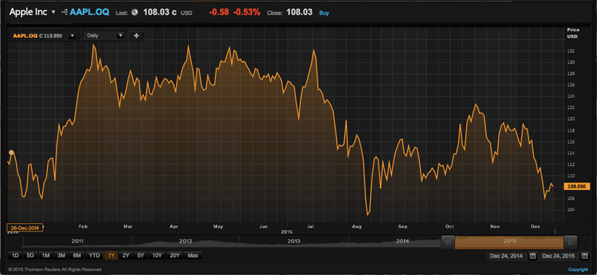Open calendar for the start date
The height and width of the screenshot is (275, 597).
(x=532, y=255)
